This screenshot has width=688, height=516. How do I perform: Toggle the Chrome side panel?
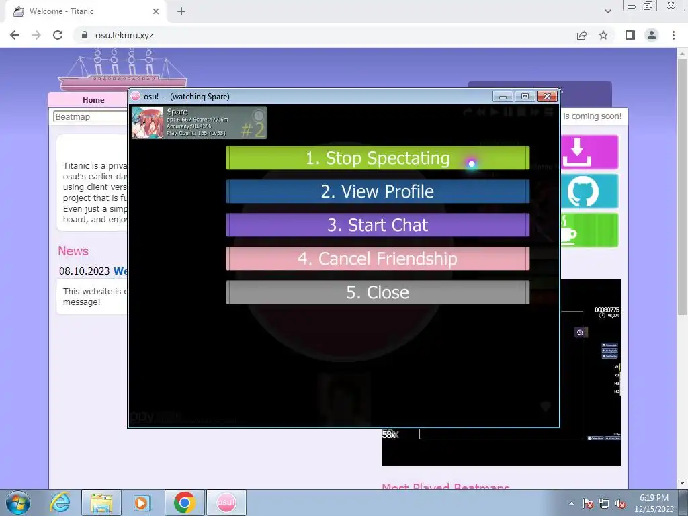630,35
